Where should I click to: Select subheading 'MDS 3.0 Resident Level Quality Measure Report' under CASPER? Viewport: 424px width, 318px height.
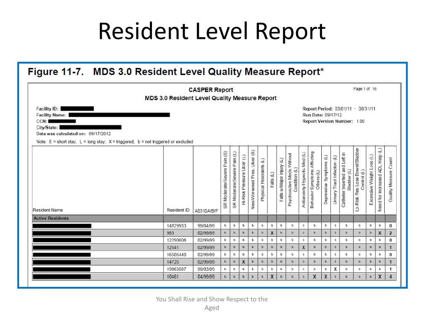pos(211,98)
